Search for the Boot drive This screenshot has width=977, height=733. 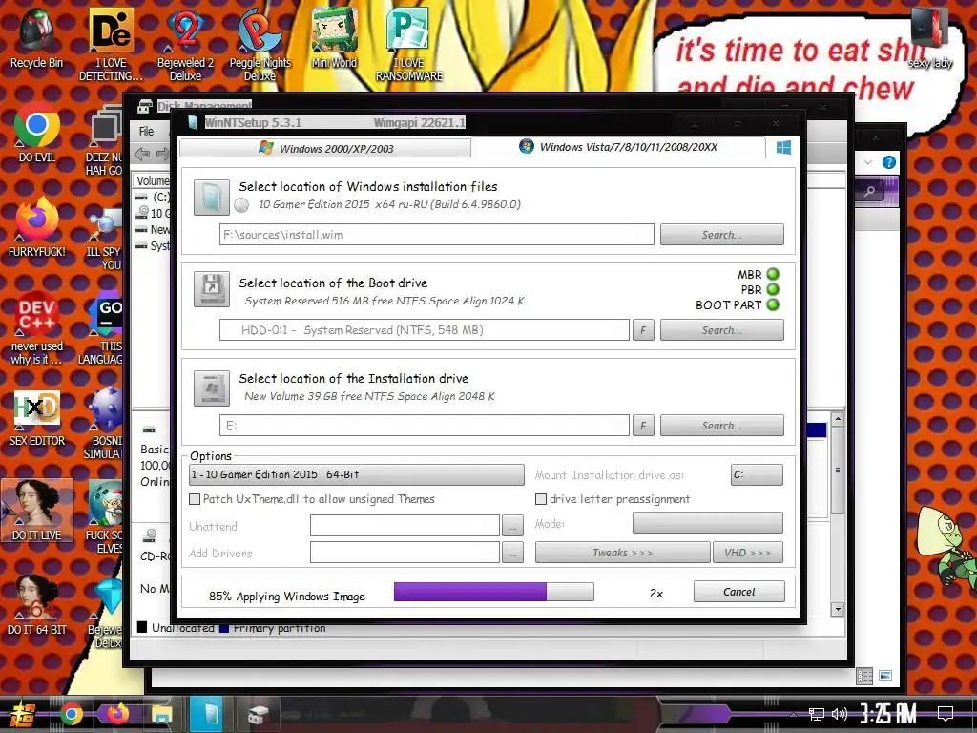(721, 330)
